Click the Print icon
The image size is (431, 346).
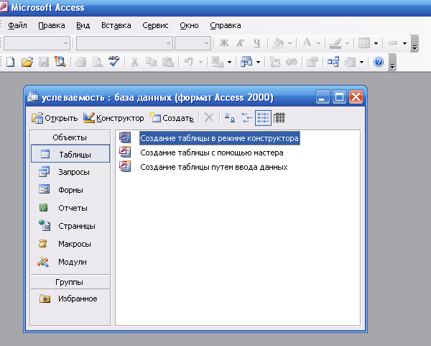tap(80, 62)
